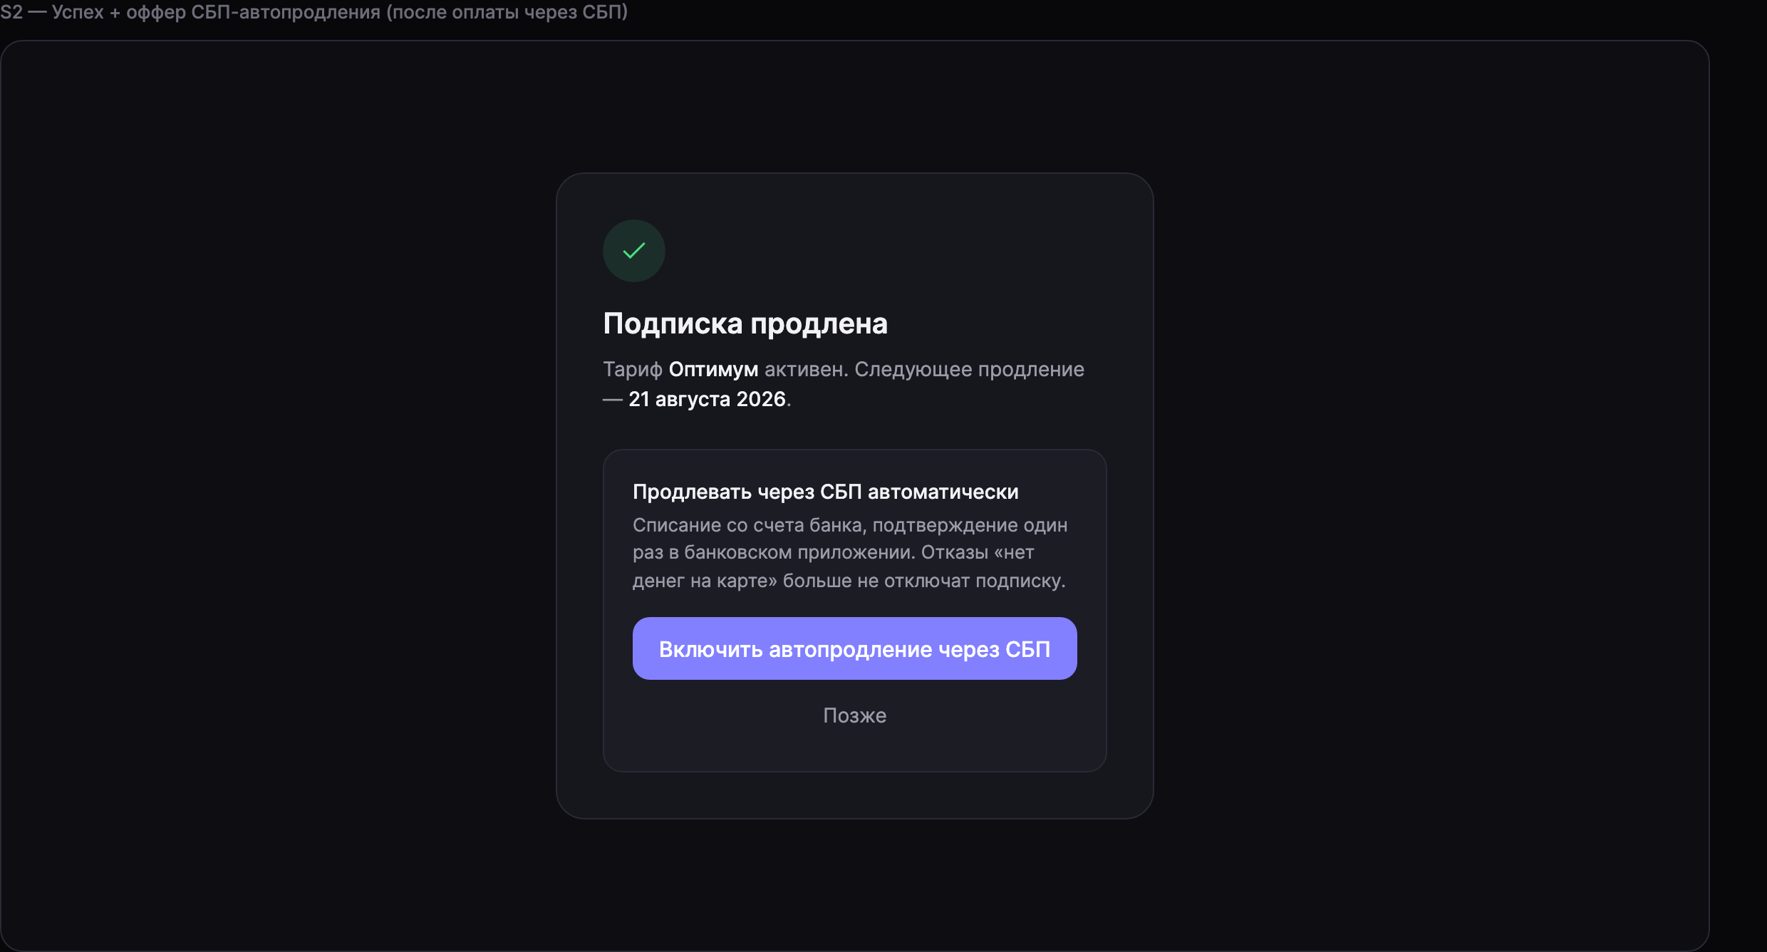
Task: Click the word "Тариф" before Оптимум
Action: tap(633, 369)
